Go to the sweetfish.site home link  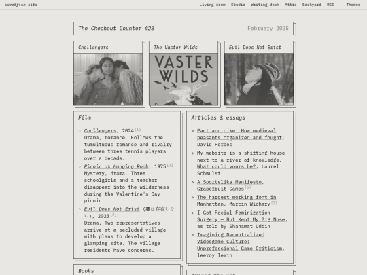pyautogui.click(x=21, y=5)
